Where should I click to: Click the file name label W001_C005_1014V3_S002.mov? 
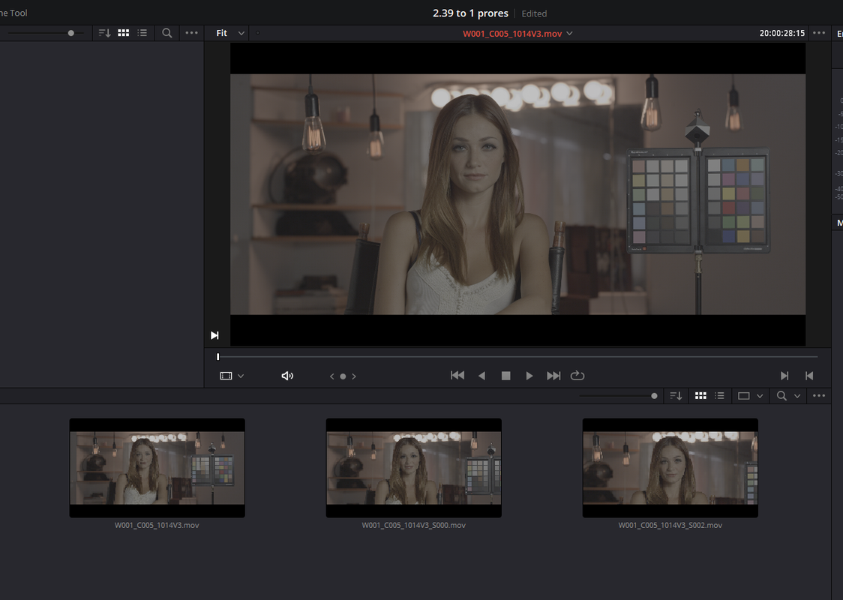pos(670,525)
